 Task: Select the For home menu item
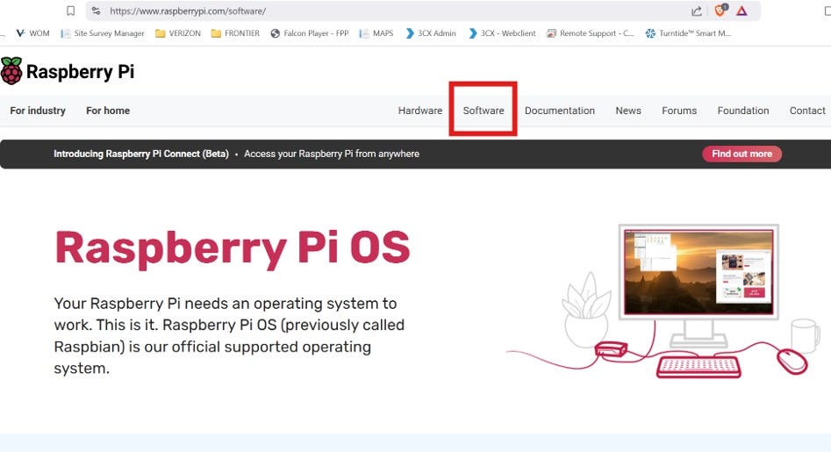(x=108, y=111)
